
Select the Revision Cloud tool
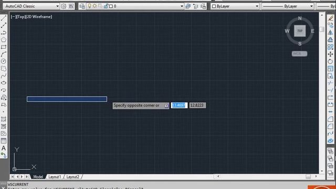tap(4, 69)
